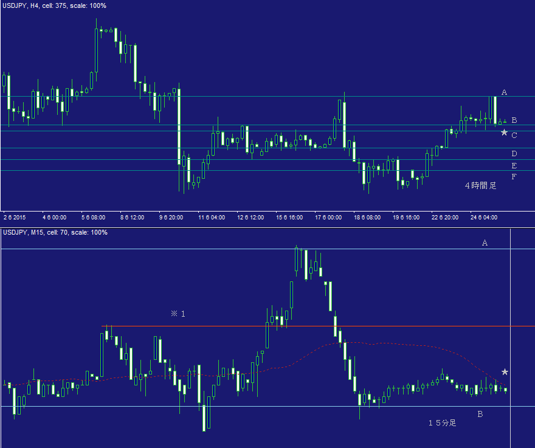The width and height of the screenshot is (535, 448).
Task: Click the '4 6 00:00' time axis label
Action: coord(54,218)
